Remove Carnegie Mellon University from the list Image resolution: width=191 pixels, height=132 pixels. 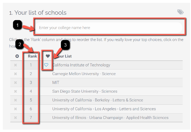(x=16, y=74)
